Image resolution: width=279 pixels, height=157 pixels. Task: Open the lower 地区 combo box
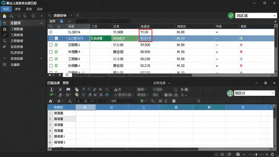point(254,93)
